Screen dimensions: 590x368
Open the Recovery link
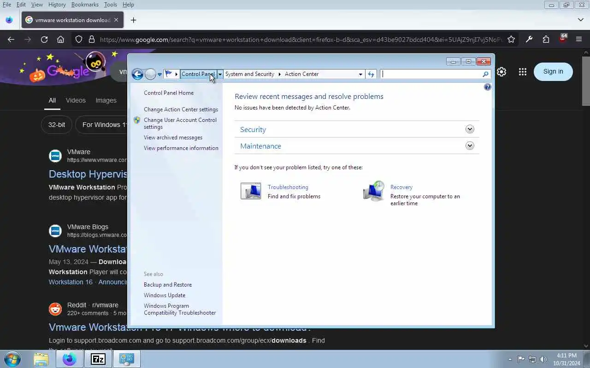click(401, 187)
